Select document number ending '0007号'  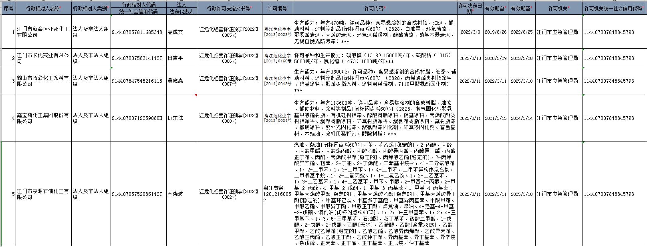(229, 81)
